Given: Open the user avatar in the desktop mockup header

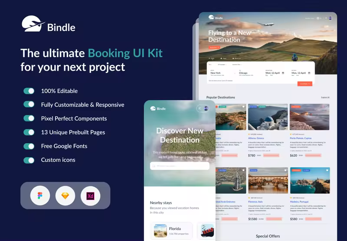Looking at the screenshot, I should [330, 18].
